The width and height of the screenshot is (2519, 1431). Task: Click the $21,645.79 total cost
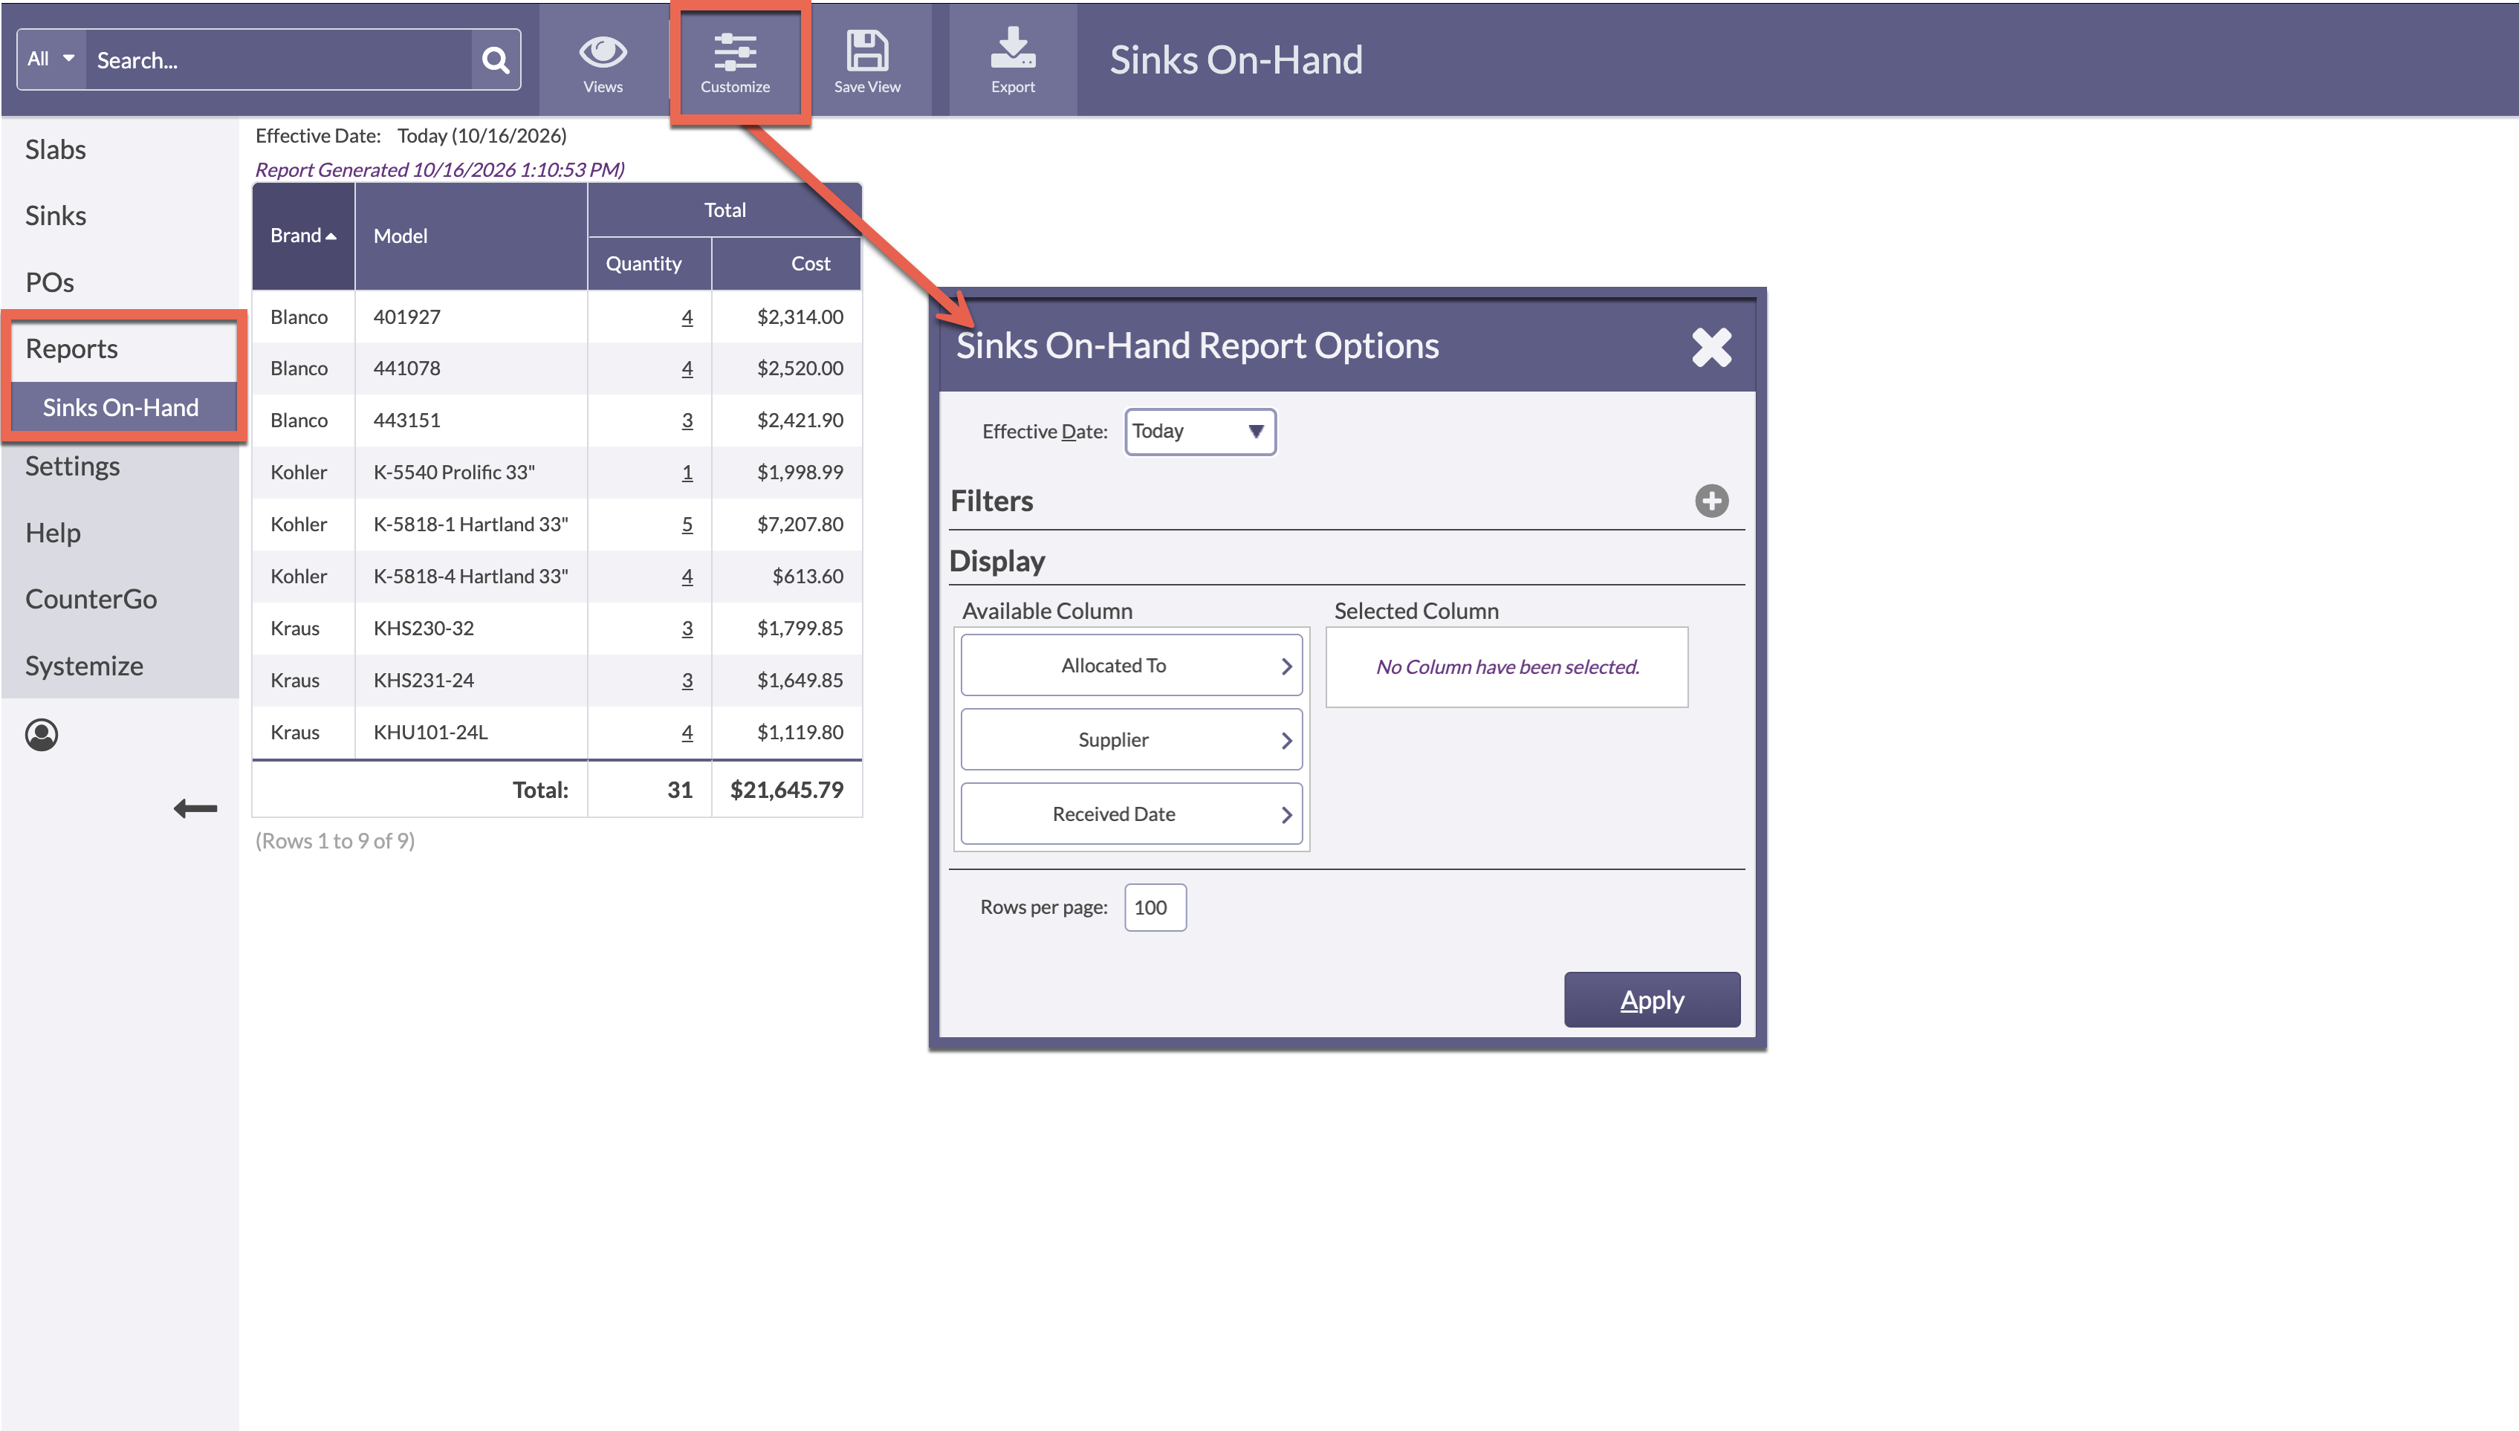coord(786,789)
